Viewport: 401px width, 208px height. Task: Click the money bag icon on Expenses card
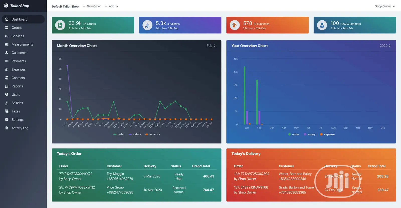click(x=235, y=25)
